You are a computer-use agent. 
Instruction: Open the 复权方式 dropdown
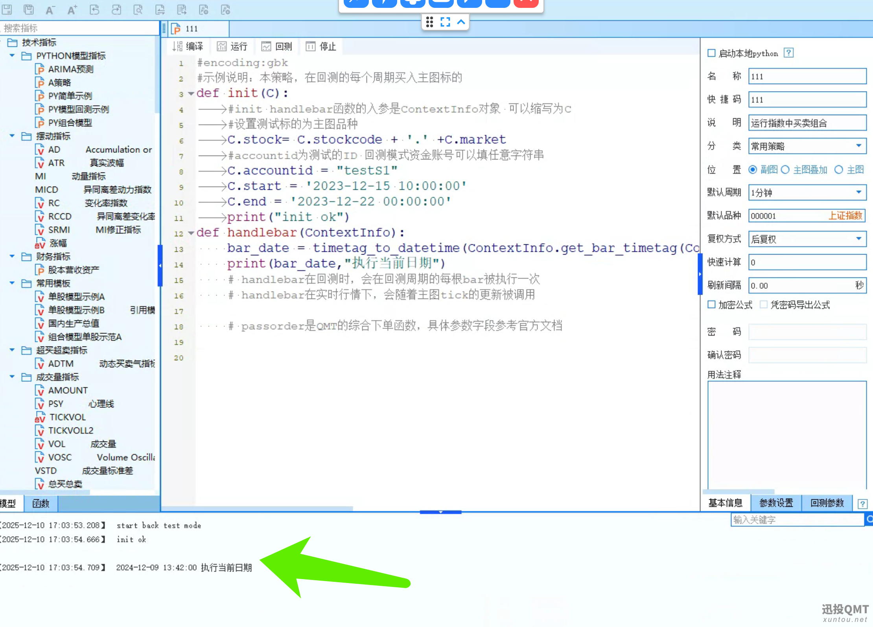tap(858, 239)
